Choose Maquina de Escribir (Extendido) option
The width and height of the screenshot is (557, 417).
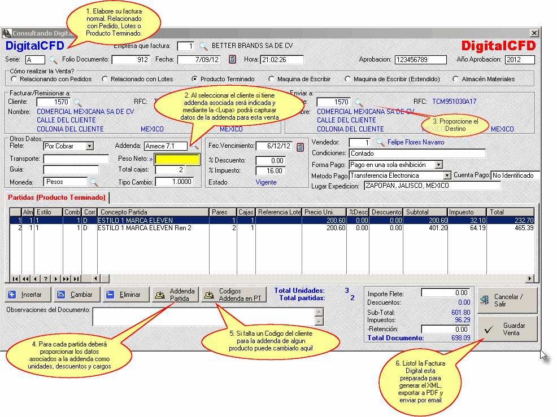click(347, 79)
